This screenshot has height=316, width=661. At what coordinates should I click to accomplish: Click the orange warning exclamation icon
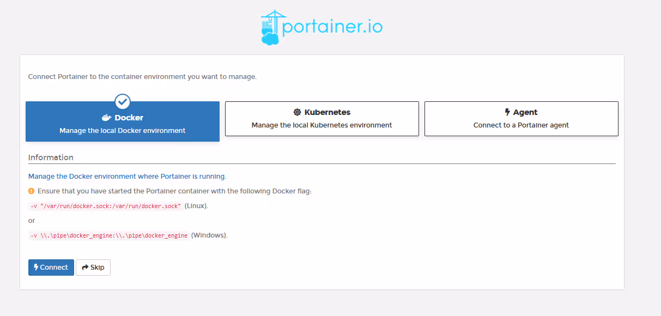tap(31, 191)
